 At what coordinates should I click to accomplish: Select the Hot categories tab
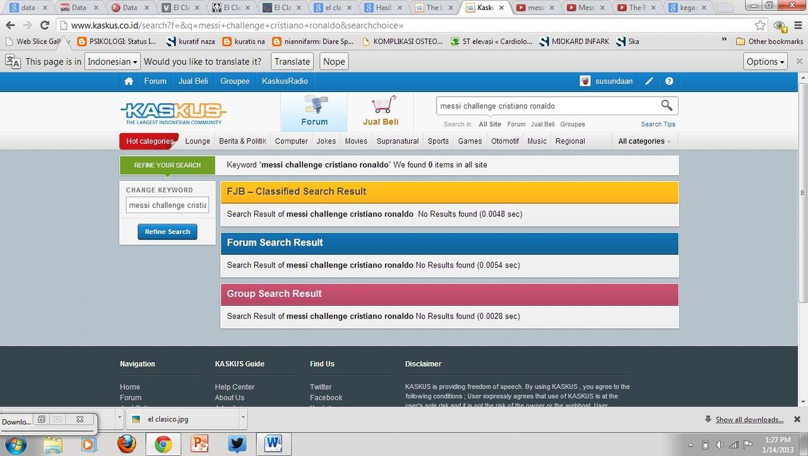(149, 141)
